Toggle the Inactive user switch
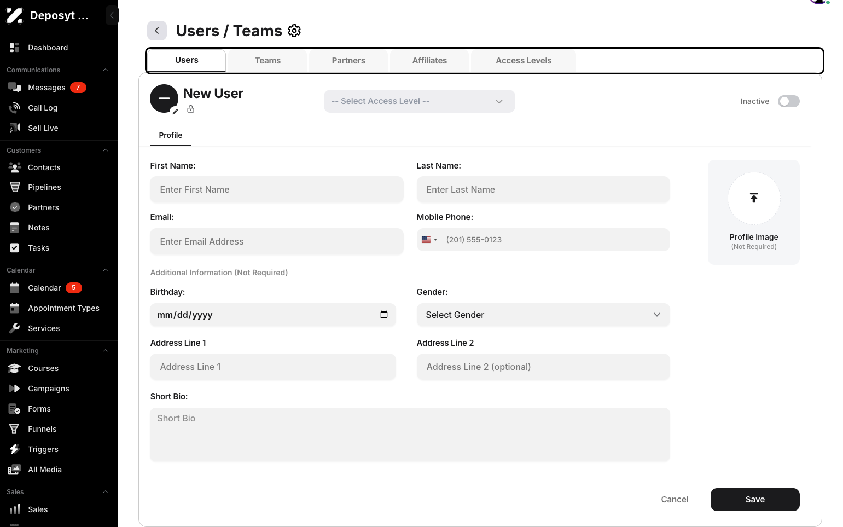This screenshot has height=527, width=843. 789,101
